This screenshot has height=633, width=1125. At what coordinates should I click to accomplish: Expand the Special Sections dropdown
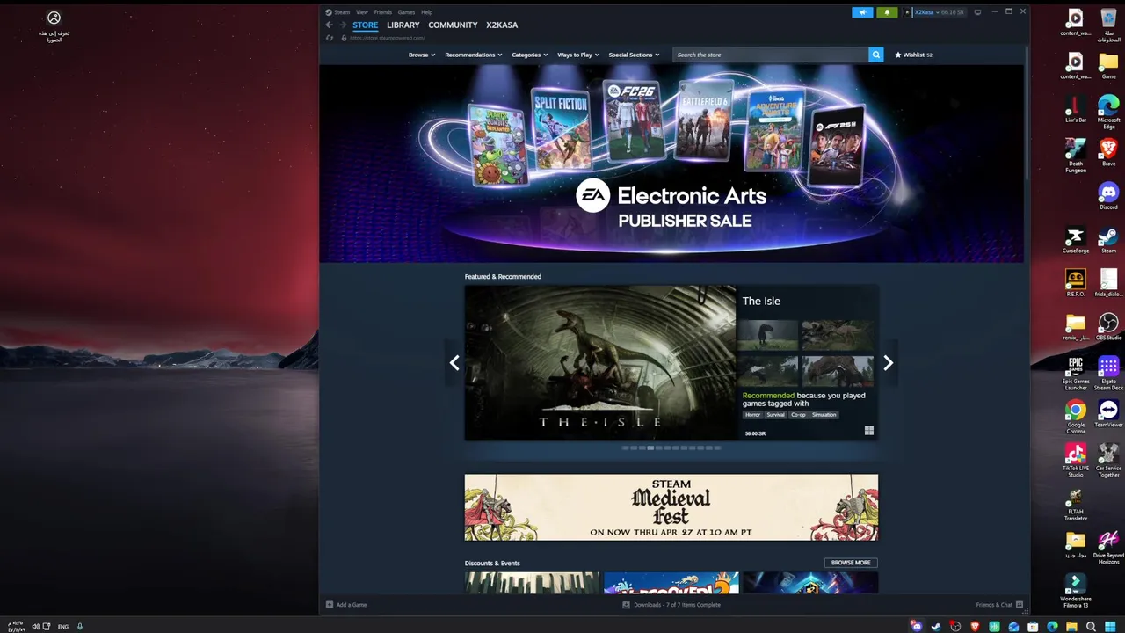[x=634, y=55]
